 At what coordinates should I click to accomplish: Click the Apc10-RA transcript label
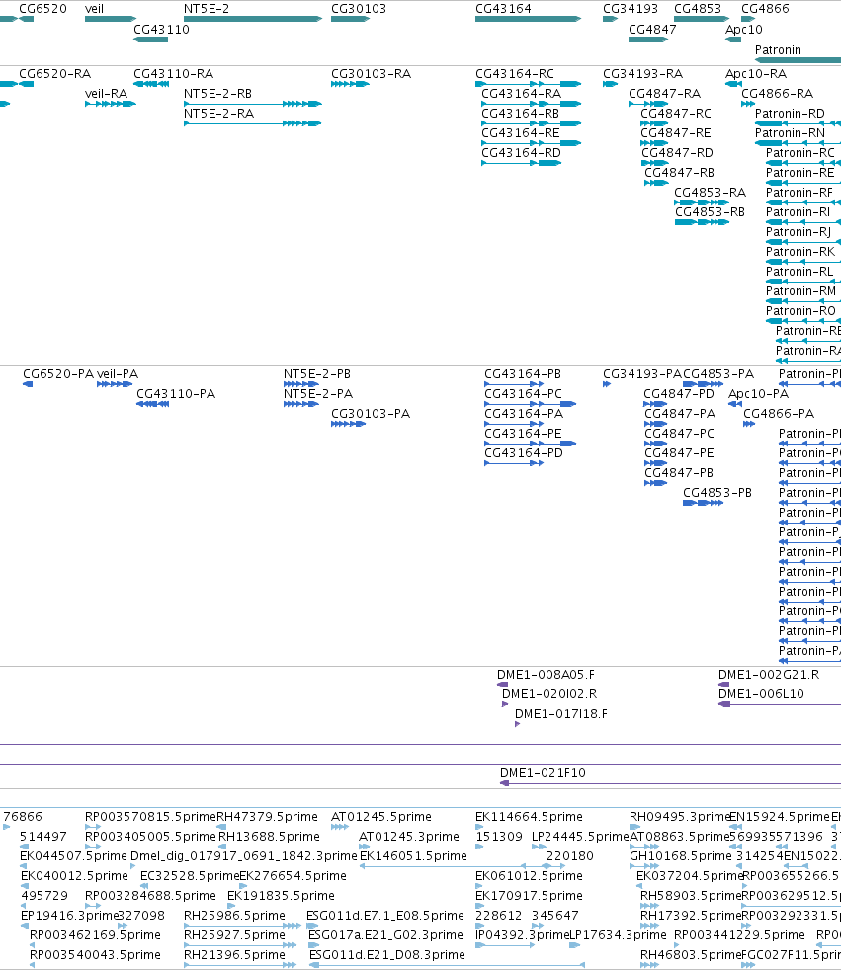pos(756,74)
